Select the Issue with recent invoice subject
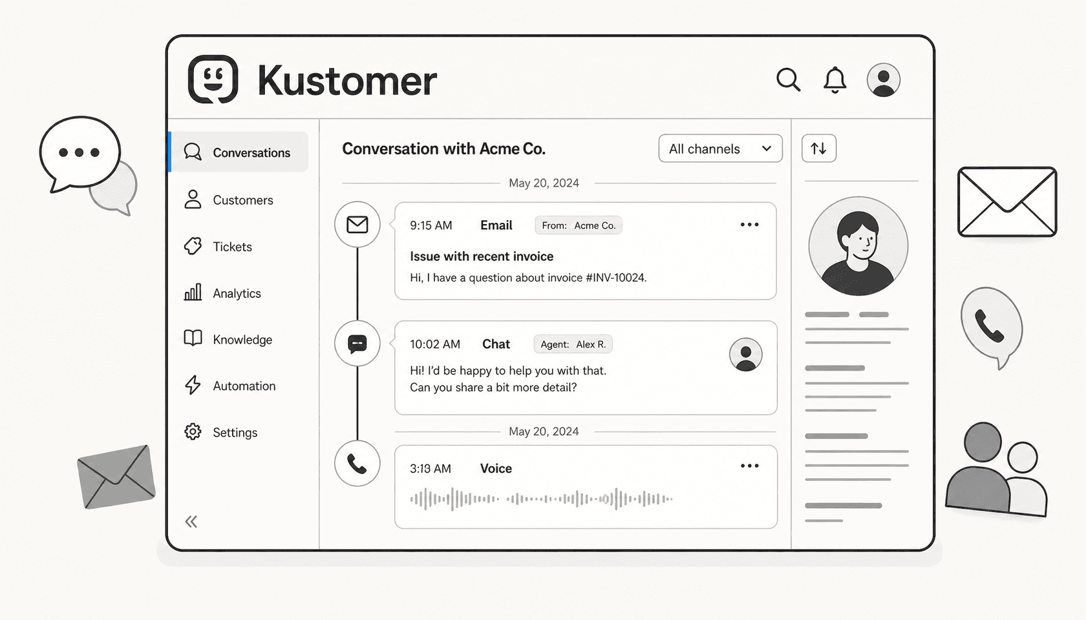1086x620 pixels. 482,256
